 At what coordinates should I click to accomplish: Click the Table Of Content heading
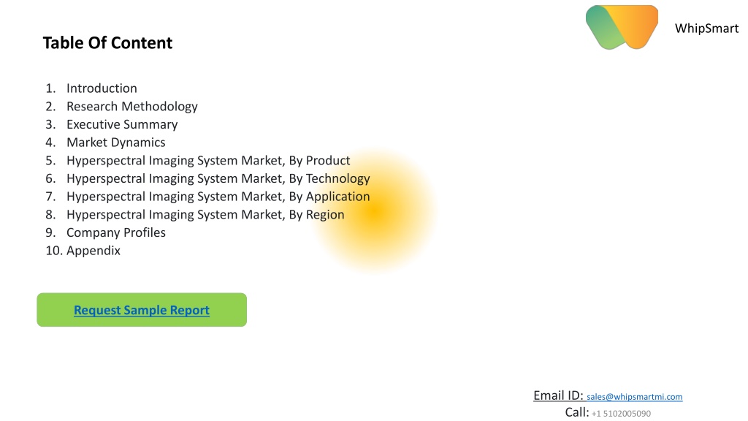(108, 42)
